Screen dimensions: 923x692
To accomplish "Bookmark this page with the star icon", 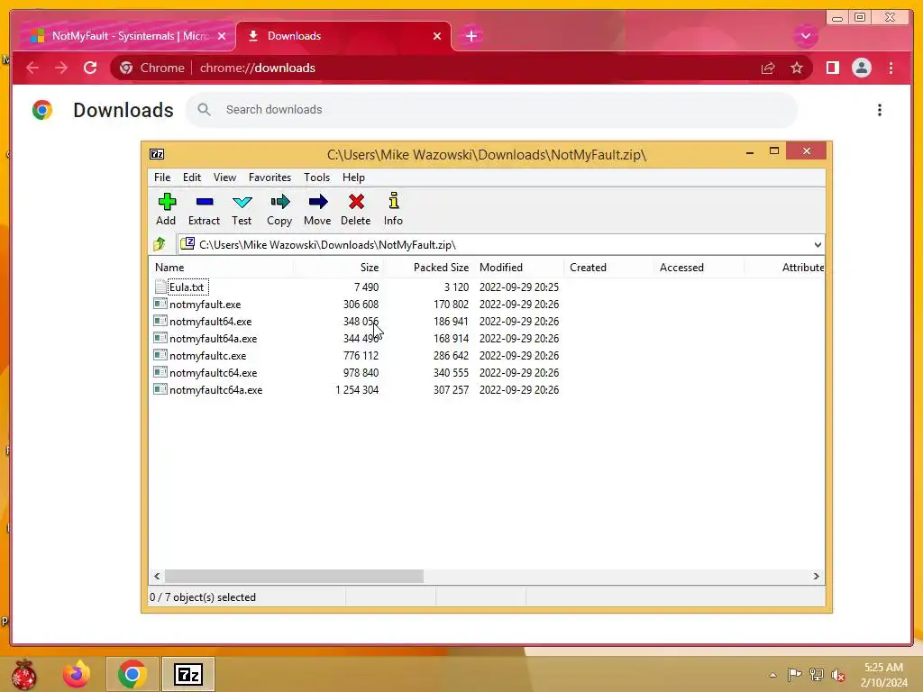I will [797, 68].
